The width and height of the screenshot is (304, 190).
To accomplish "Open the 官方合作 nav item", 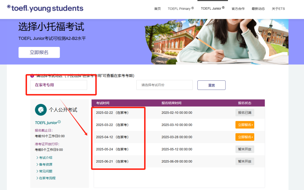I will click(x=238, y=9).
